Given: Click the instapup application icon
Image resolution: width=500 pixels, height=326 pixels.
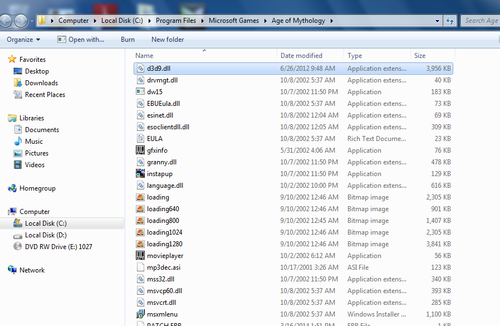Looking at the screenshot, I should 140,174.
